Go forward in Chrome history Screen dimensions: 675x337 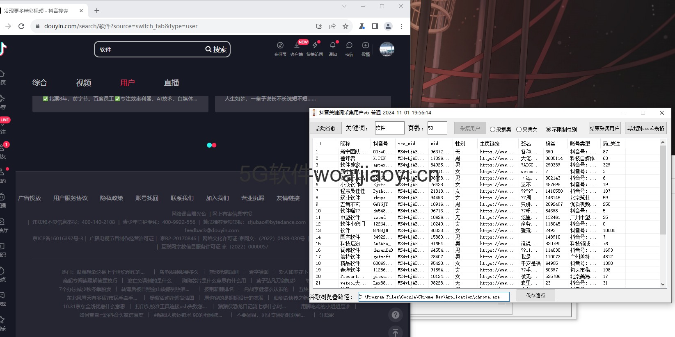click(x=8, y=26)
